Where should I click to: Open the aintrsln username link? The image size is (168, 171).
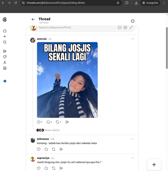tap(42, 39)
